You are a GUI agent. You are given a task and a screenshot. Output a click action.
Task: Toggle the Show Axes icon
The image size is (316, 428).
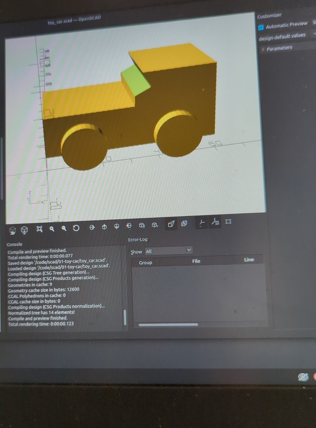point(202,223)
